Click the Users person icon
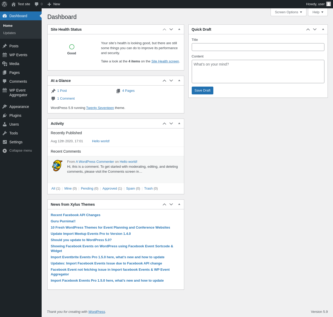The height and width of the screenshot is (317, 333). click(5, 124)
